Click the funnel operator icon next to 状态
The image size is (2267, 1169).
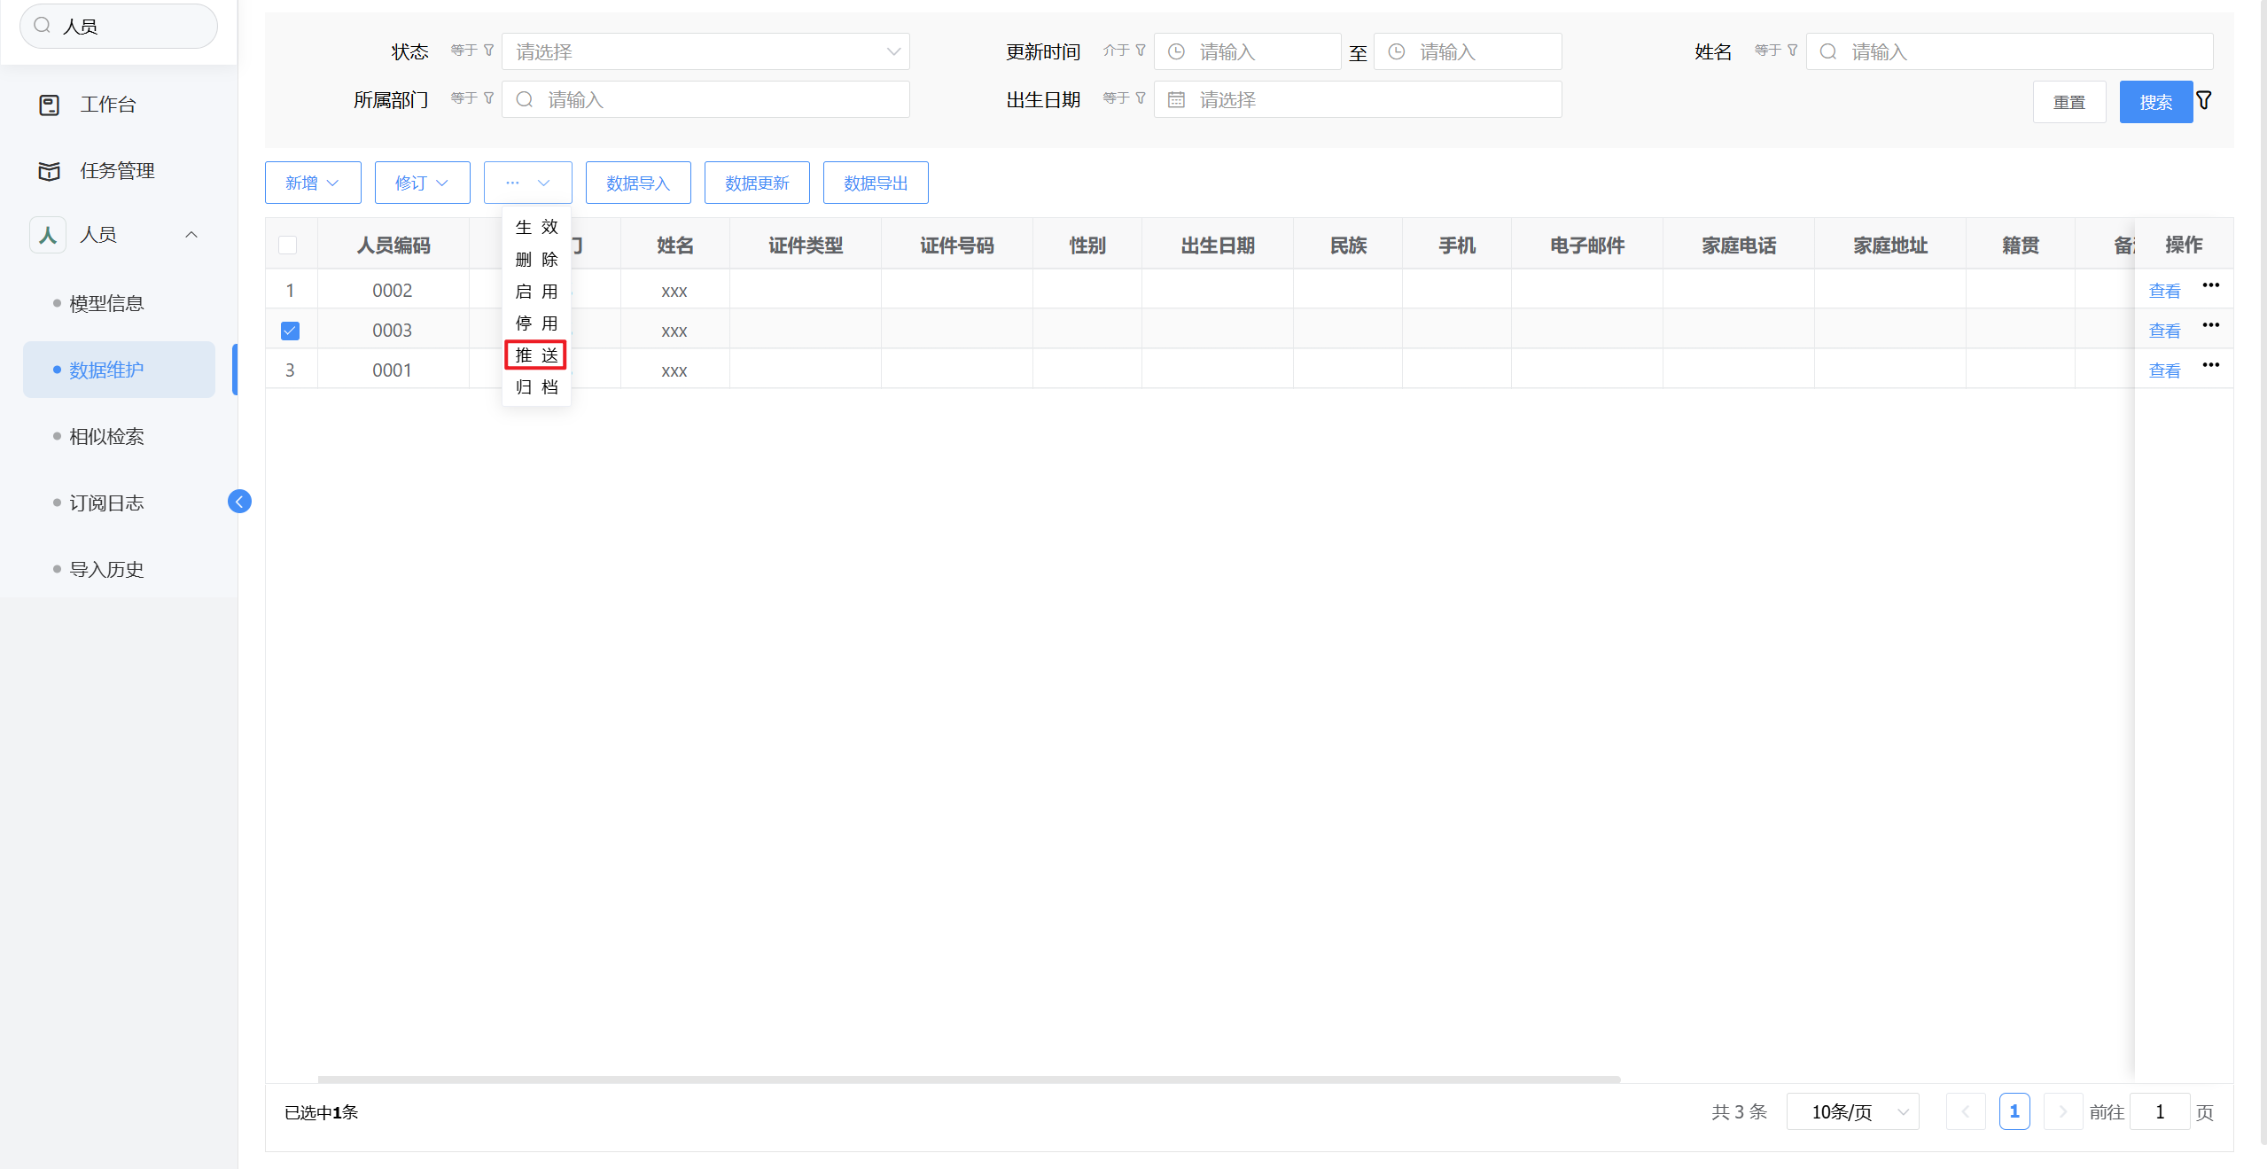pos(488,51)
